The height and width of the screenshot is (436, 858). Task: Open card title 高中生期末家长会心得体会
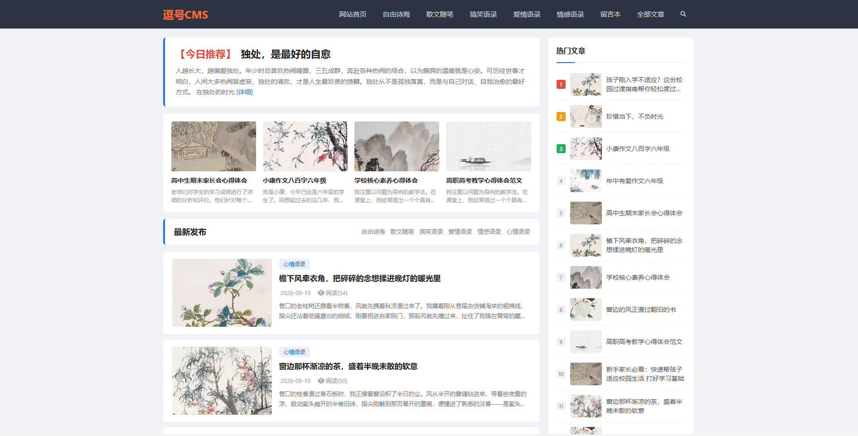[x=209, y=180]
